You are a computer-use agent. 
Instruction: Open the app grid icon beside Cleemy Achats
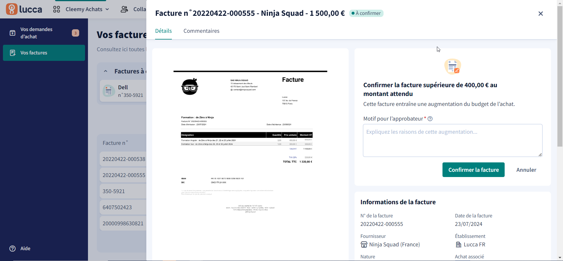coord(57,9)
